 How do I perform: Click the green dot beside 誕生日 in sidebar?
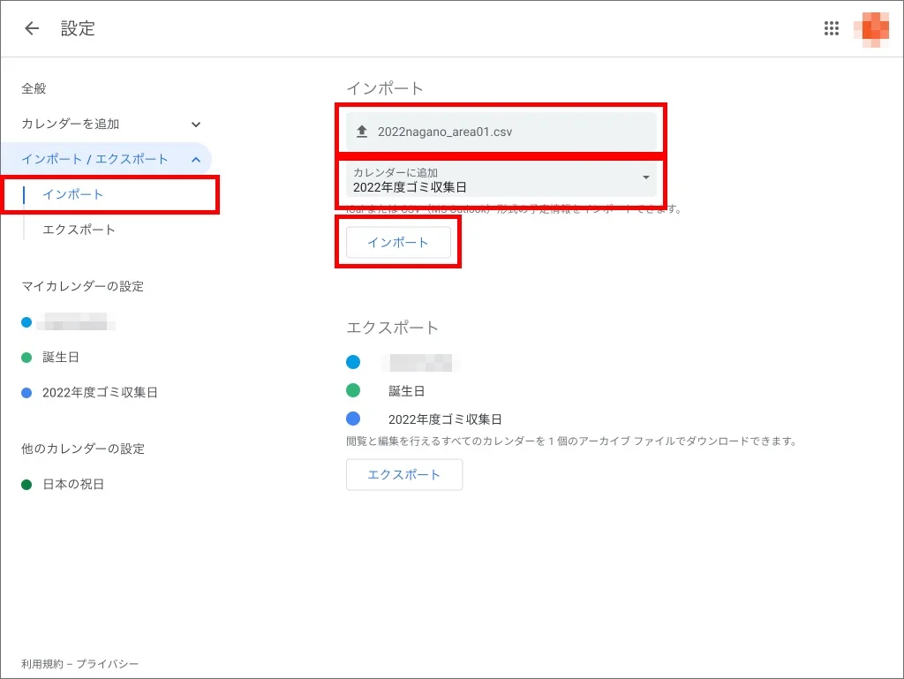pos(26,358)
